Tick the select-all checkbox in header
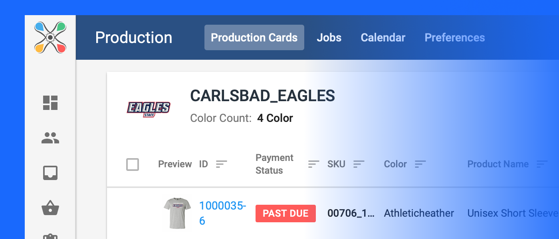This screenshot has height=239, width=559. [133, 164]
